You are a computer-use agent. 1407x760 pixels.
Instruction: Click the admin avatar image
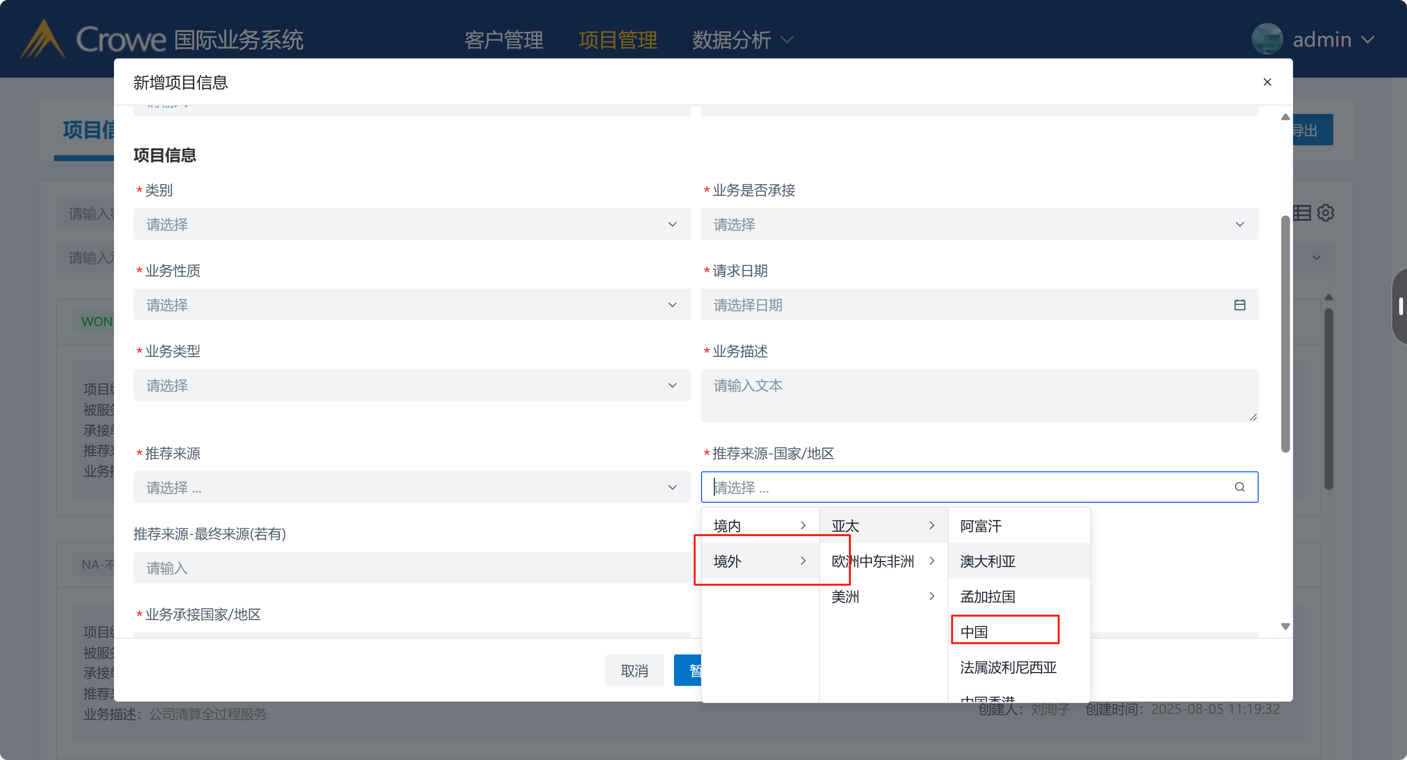point(1266,39)
